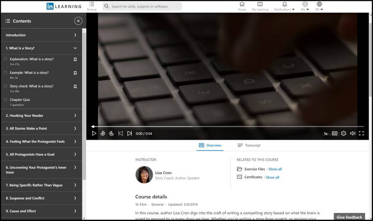Enter fullscreen mode
This screenshot has height=221, width=373.
pos(361,133)
